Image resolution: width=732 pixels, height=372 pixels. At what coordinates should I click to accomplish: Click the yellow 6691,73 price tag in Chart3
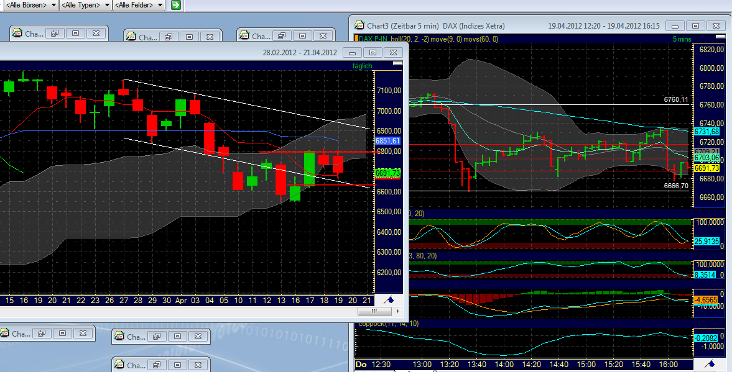click(707, 168)
